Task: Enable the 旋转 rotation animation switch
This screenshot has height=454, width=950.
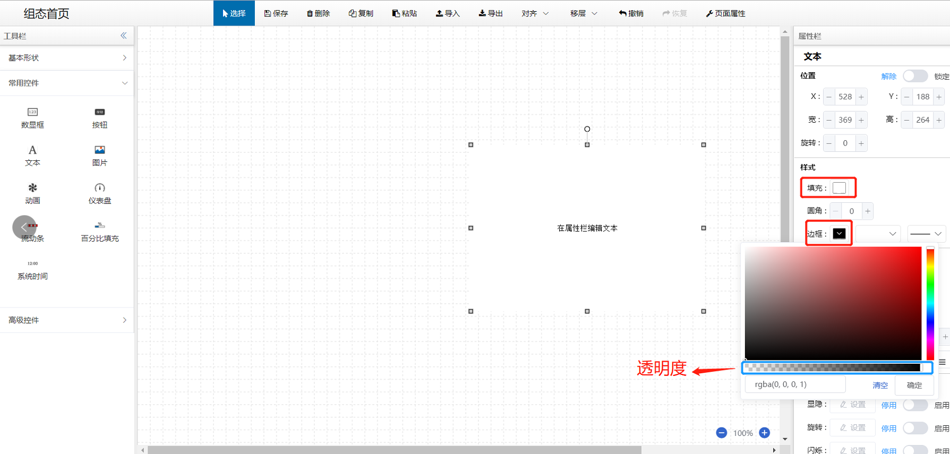Action: click(x=915, y=428)
